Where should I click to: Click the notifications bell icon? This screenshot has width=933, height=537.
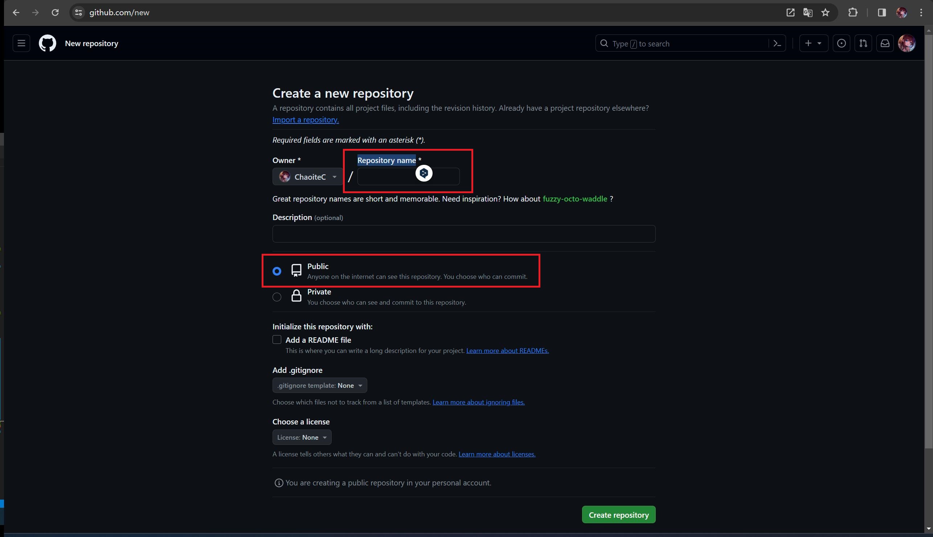pyautogui.click(x=885, y=44)
